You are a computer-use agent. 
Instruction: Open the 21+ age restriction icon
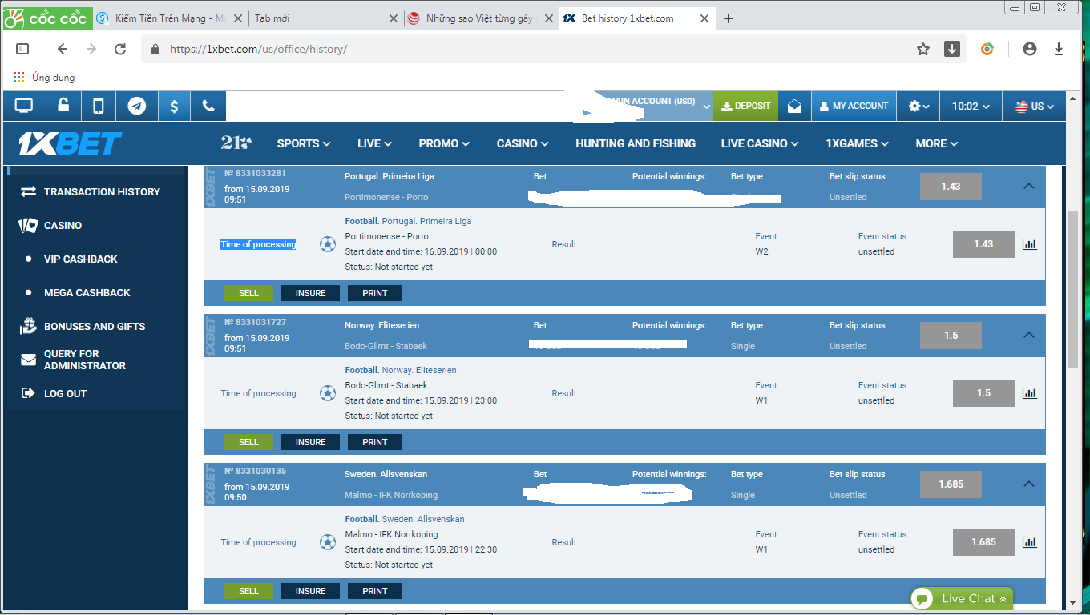point(236,143)
